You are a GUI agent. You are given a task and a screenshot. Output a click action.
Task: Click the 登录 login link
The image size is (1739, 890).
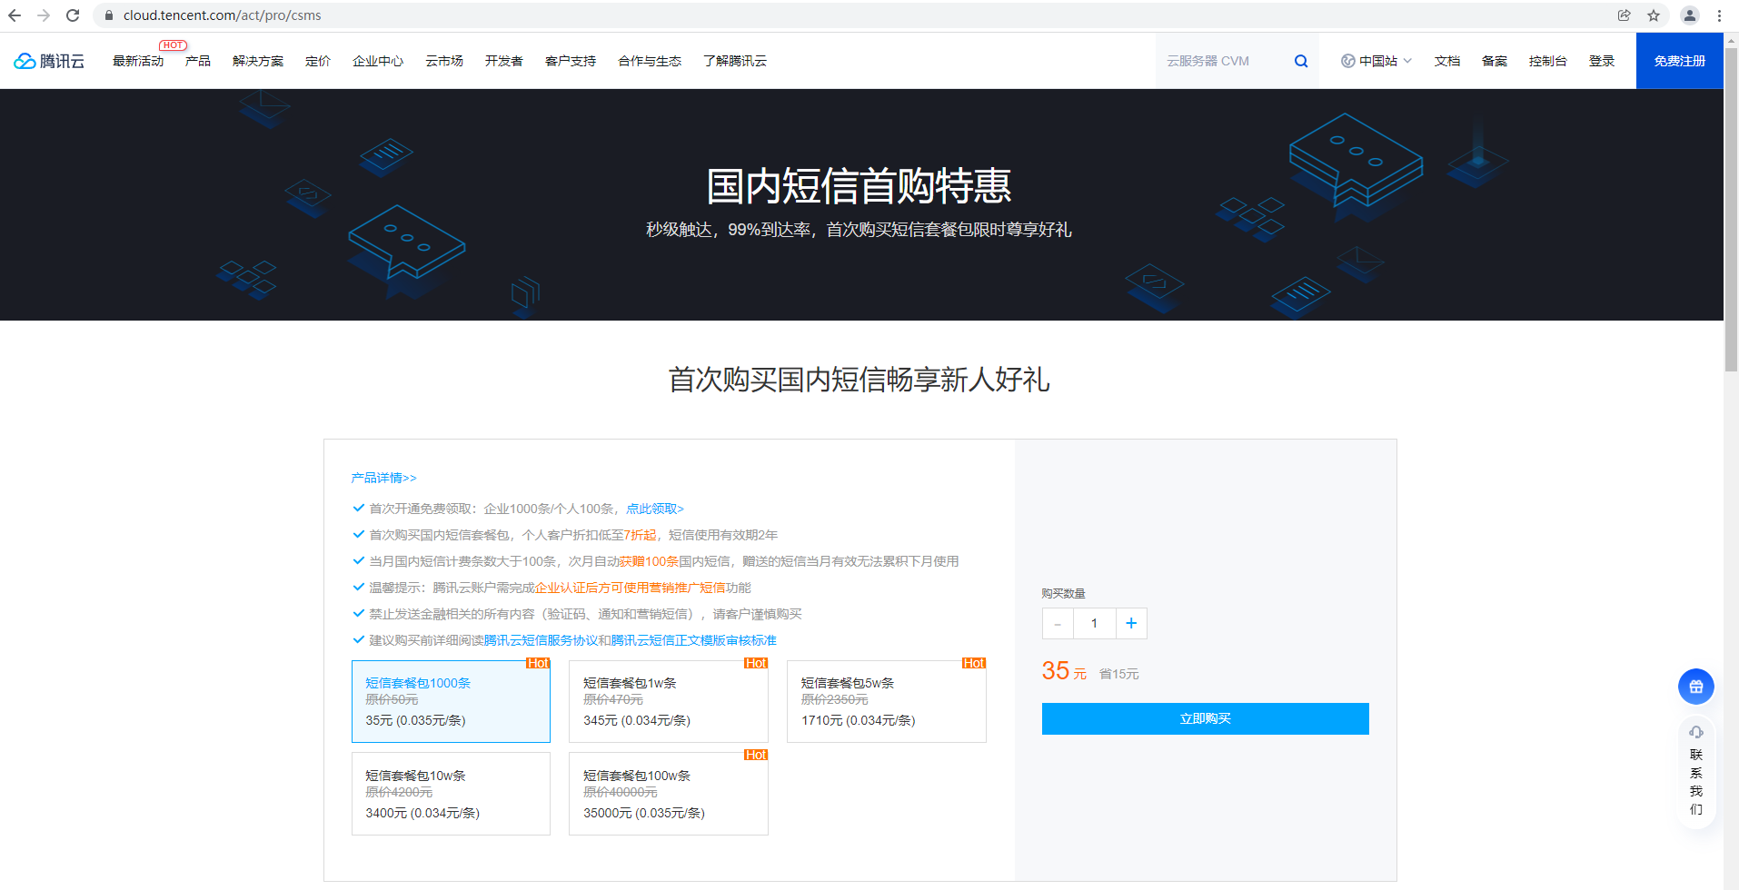click(x=1602, y=61)
